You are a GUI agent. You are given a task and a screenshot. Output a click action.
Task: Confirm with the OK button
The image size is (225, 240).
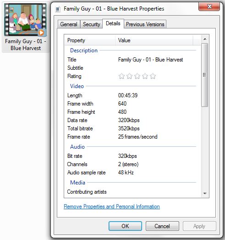(125, 226)
